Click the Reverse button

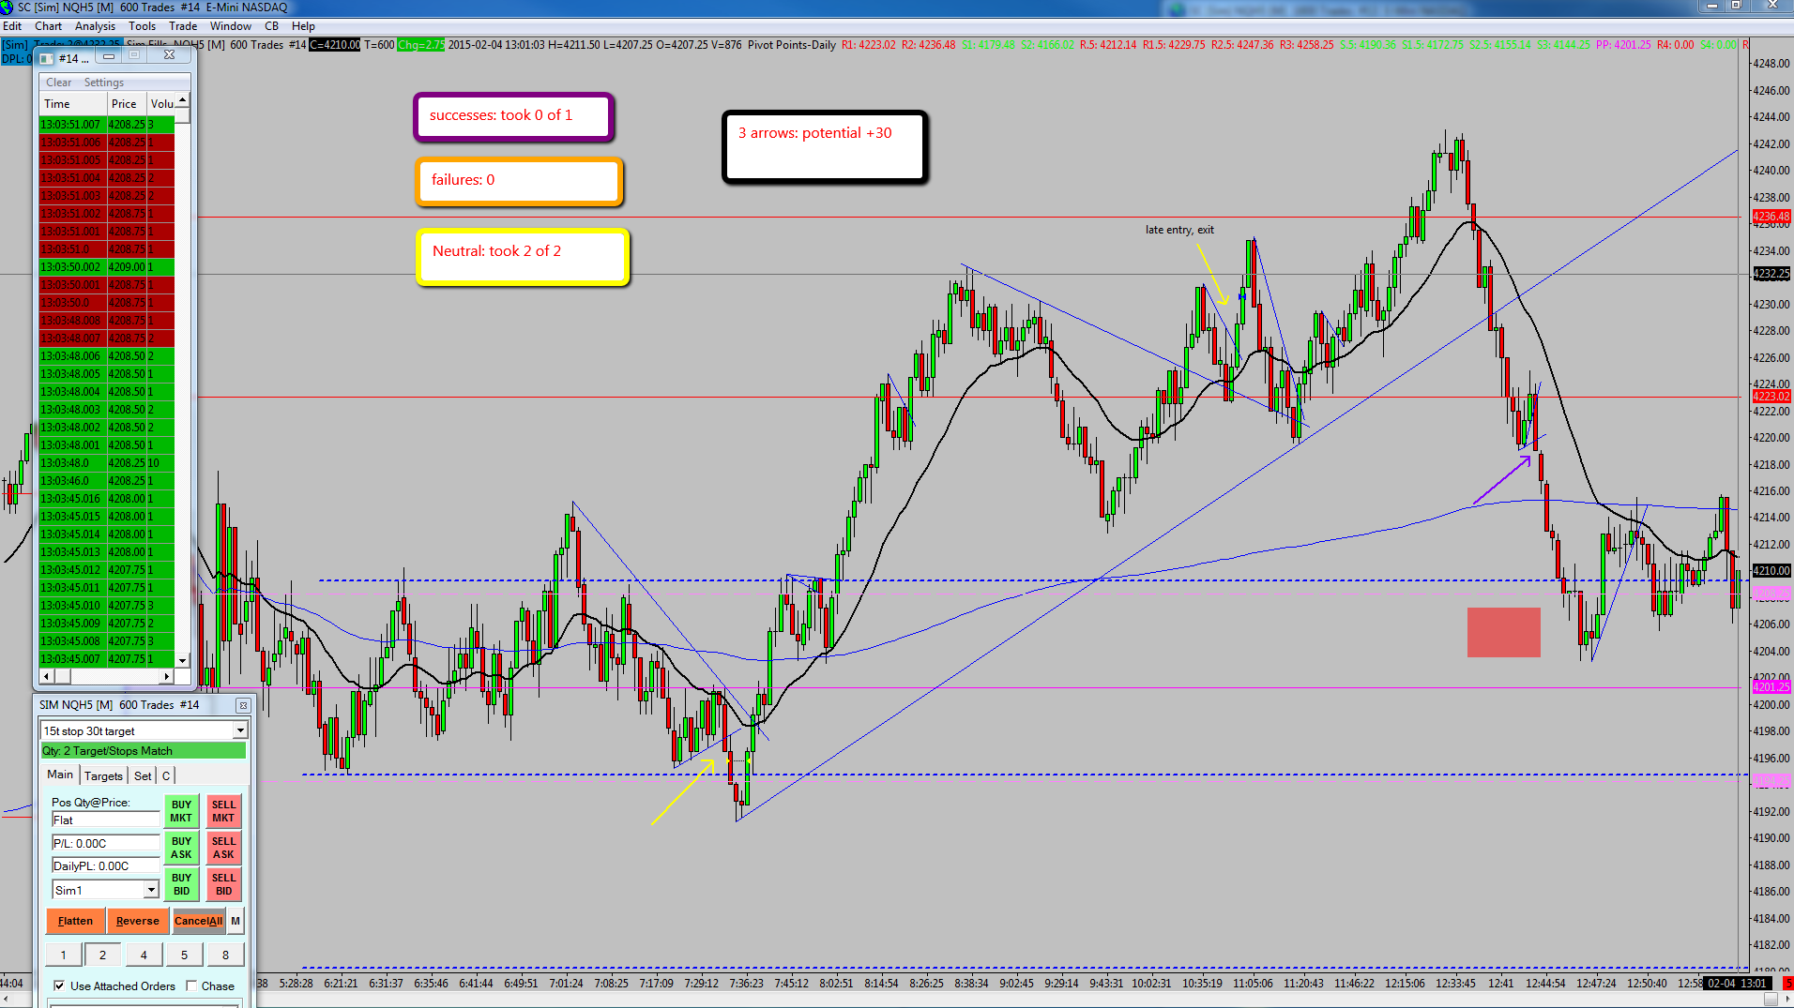tap(138, 921)
